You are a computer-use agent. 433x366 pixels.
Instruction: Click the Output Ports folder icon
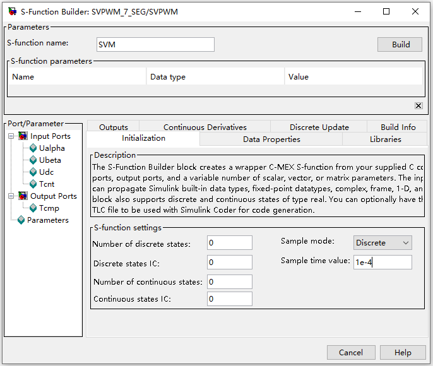point(23,196)
